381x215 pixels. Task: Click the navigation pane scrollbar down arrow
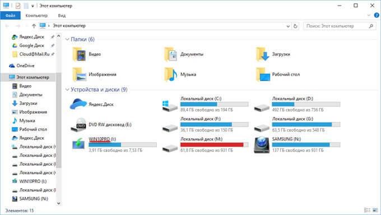point(59,203)
